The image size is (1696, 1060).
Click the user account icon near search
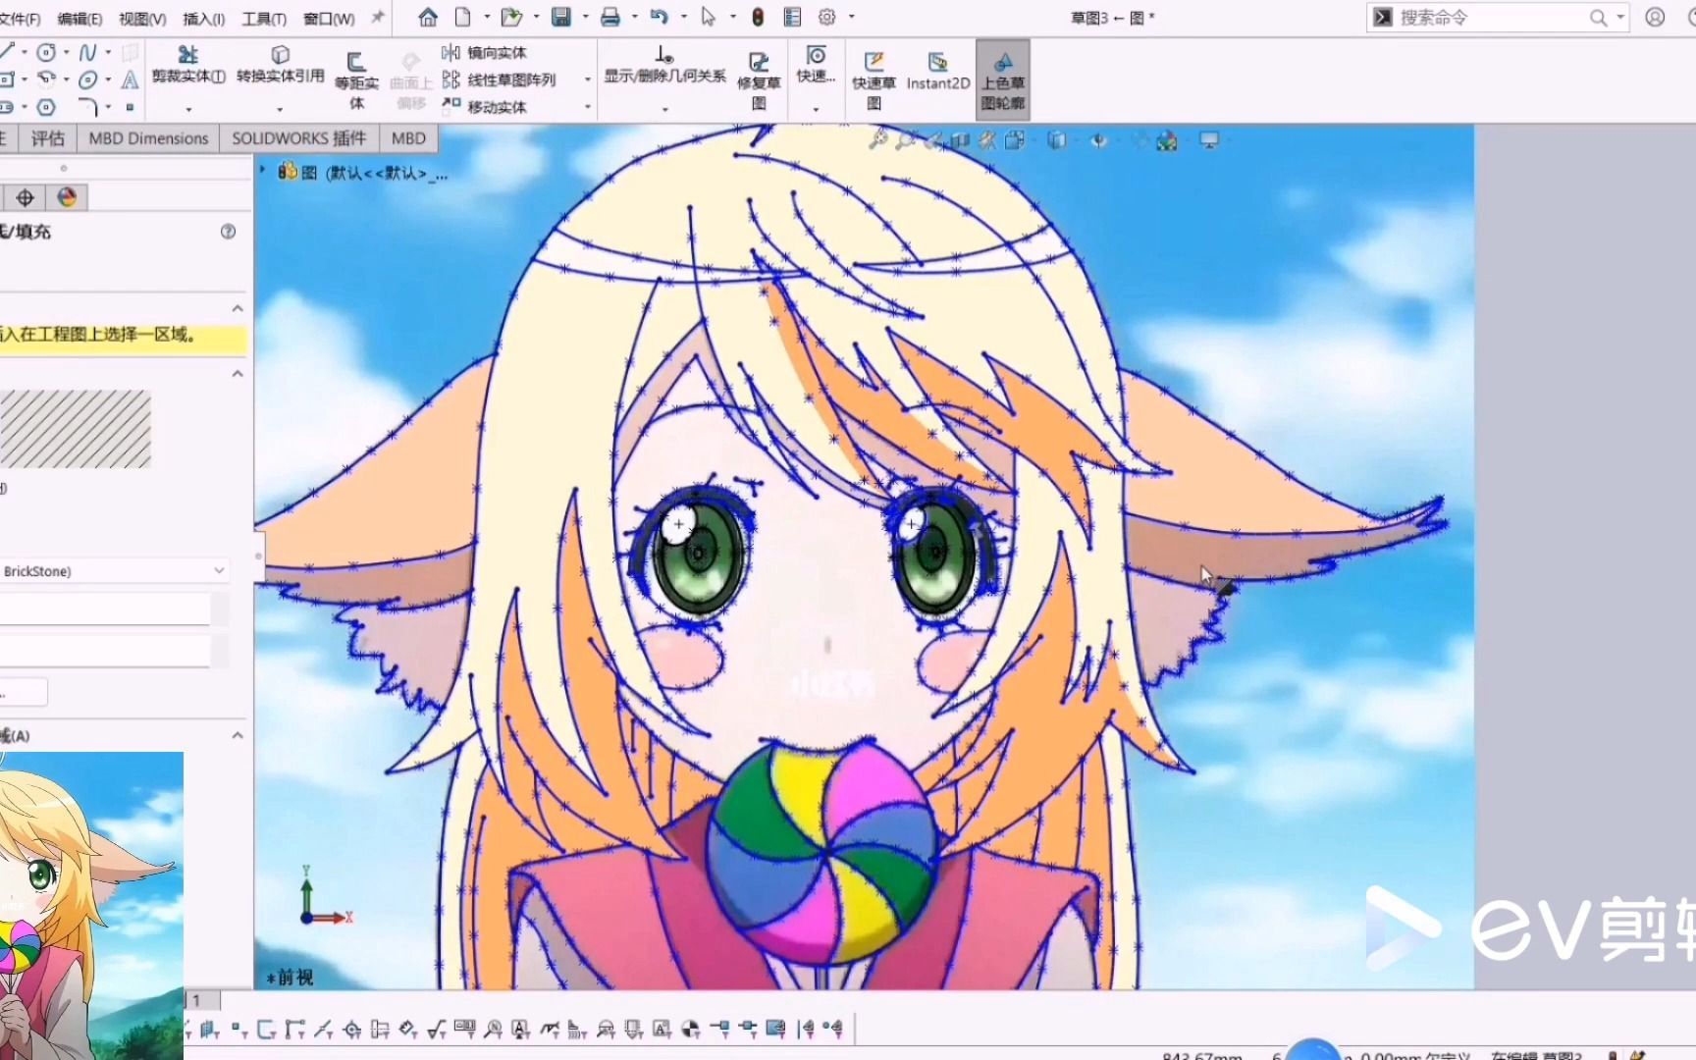(x=1655, y=17)
